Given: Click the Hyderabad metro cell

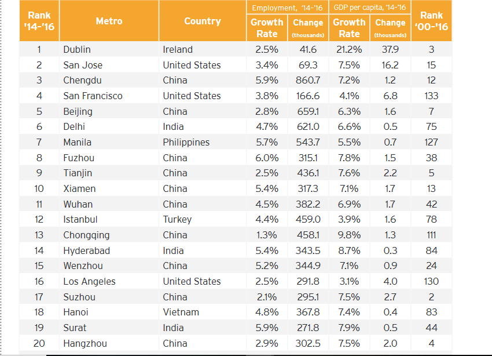Looking at the screenshot, I should pos(86,250).
